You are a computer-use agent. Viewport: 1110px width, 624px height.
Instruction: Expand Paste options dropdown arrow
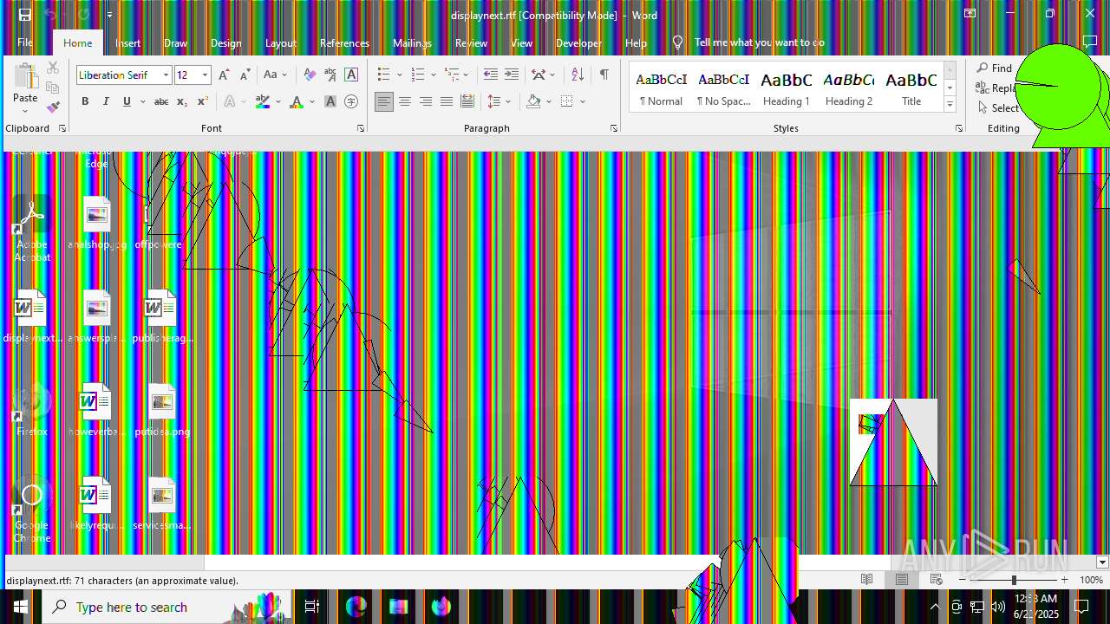26,112
